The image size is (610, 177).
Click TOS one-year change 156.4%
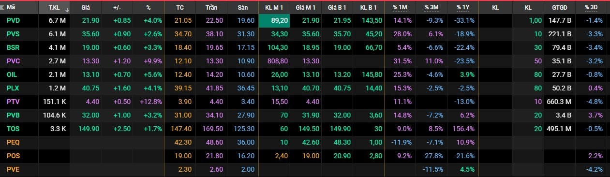tap(464, 129)
